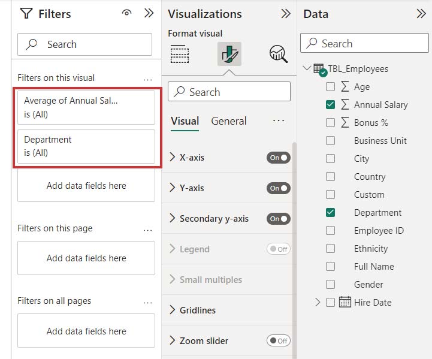Open more options for Filters on all pages
Screen dimensions: 432x359
(x=147, y=303)
